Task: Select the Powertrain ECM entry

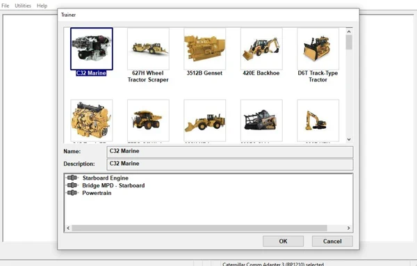Action: pyautogui.click(x=97, y=193)
